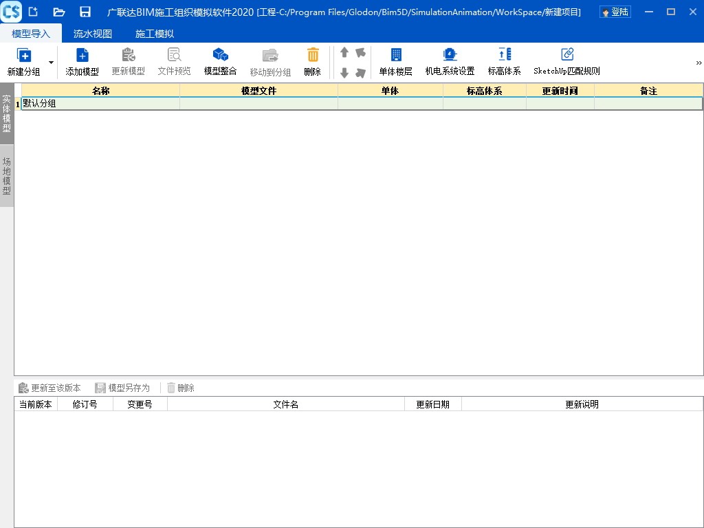Switch to 模型导入 tab
704x528 pixels.
point(31,34)
